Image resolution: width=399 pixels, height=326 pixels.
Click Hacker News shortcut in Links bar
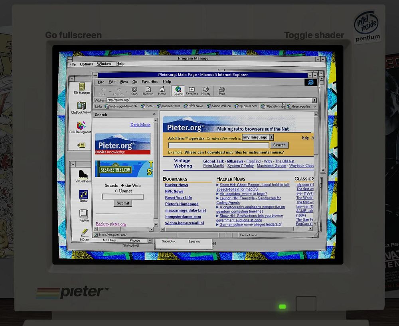168,106
